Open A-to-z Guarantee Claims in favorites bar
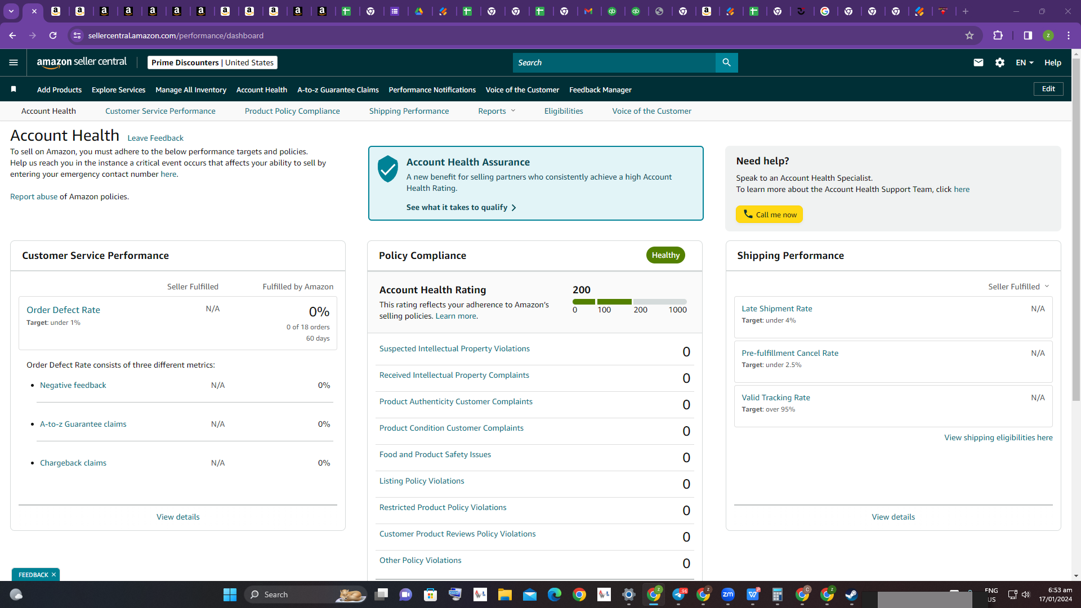 coord(338,90)
